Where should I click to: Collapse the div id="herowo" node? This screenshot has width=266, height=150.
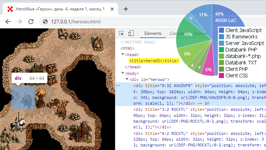pos(127,79)
